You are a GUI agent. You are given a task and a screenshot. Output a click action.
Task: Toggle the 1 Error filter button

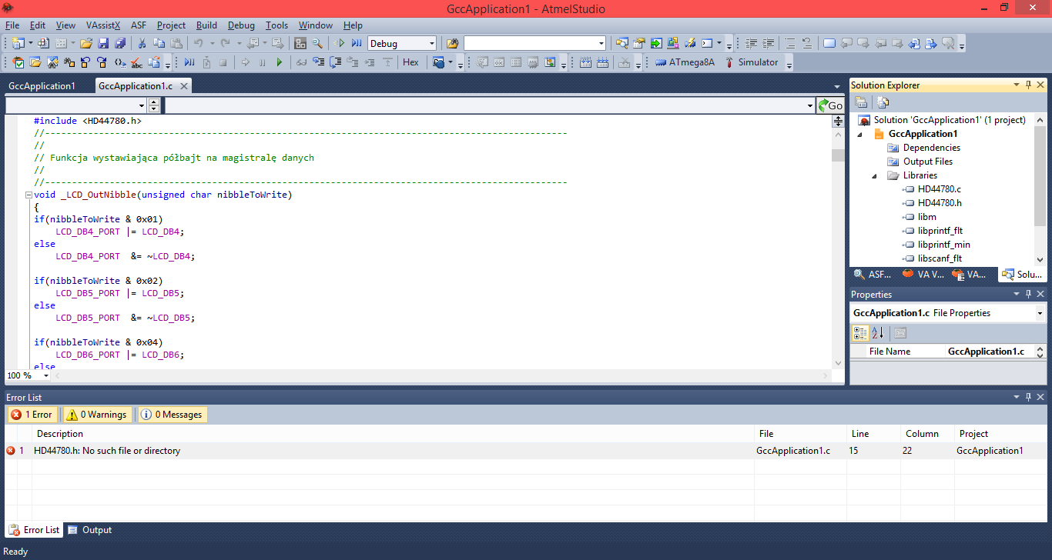[x=31, y=415]
